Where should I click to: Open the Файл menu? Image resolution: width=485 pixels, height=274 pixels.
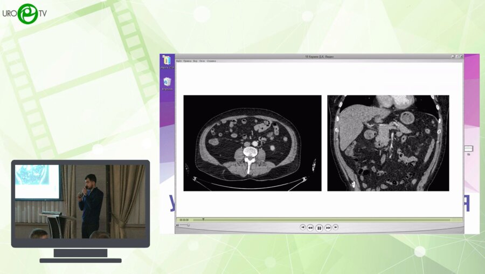178,61
